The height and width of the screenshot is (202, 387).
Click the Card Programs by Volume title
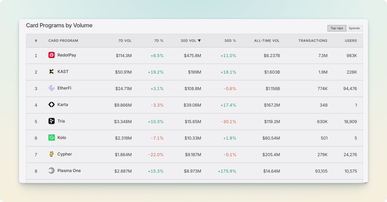pyautogui.click(x=59, y=25)
